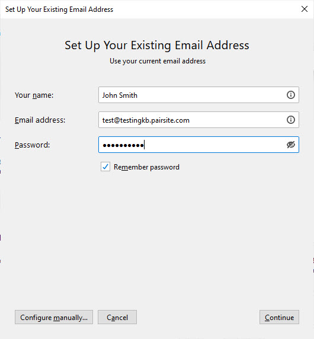Click the test@testingkb.pairsite.com text
The image size is (314, 339).
tap(146, 120)
